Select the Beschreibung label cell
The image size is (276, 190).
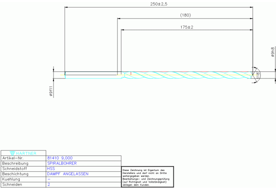[x=23, y=164]
